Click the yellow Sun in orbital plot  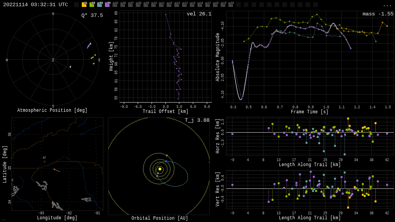tap(160, 169)
